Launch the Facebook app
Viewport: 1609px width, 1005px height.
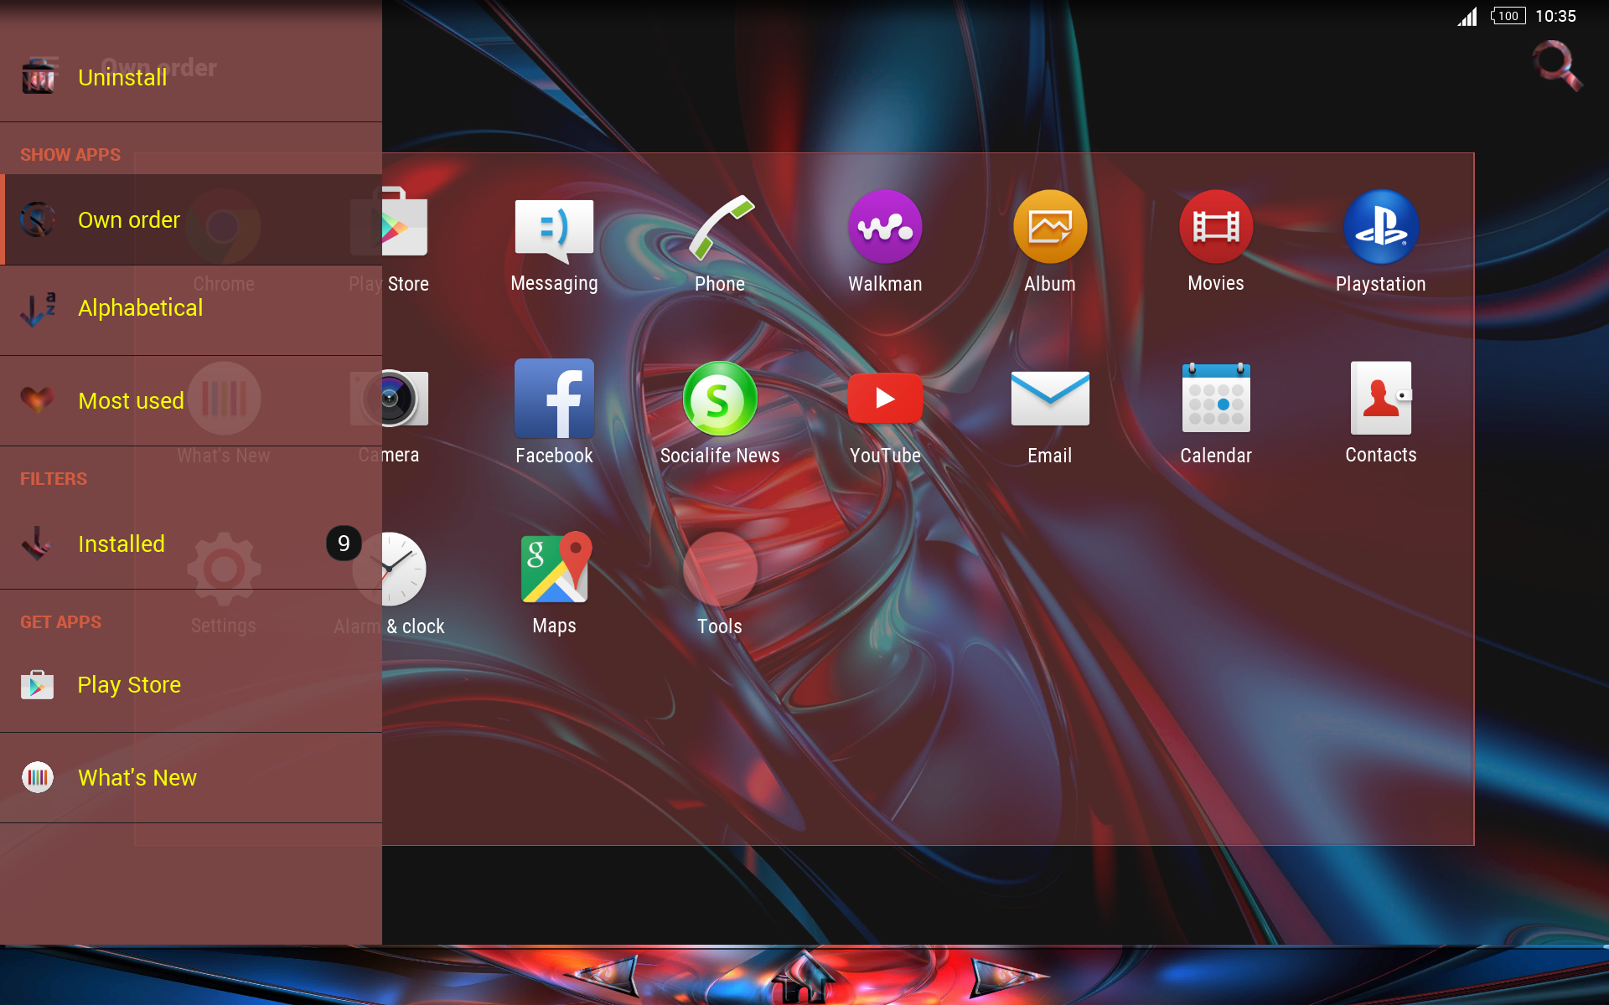[x=554, y=413]
